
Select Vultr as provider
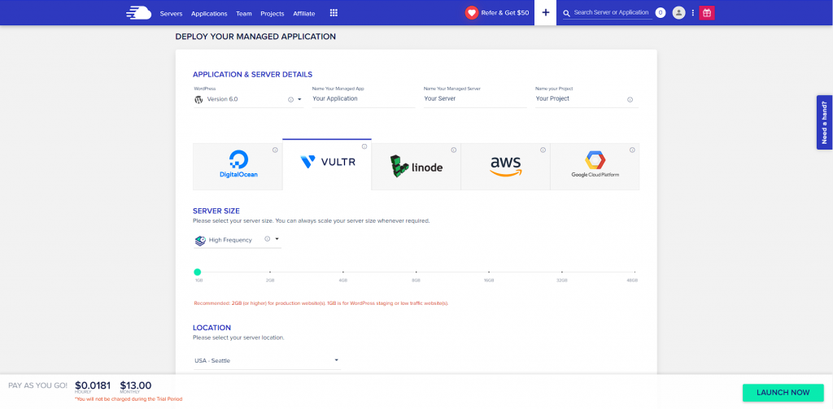(x=327, y=164)
